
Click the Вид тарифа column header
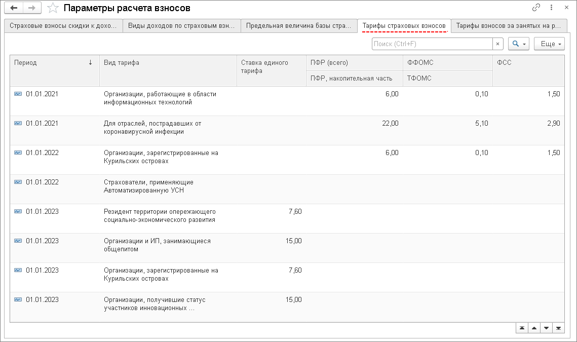[x=168, y=63]
